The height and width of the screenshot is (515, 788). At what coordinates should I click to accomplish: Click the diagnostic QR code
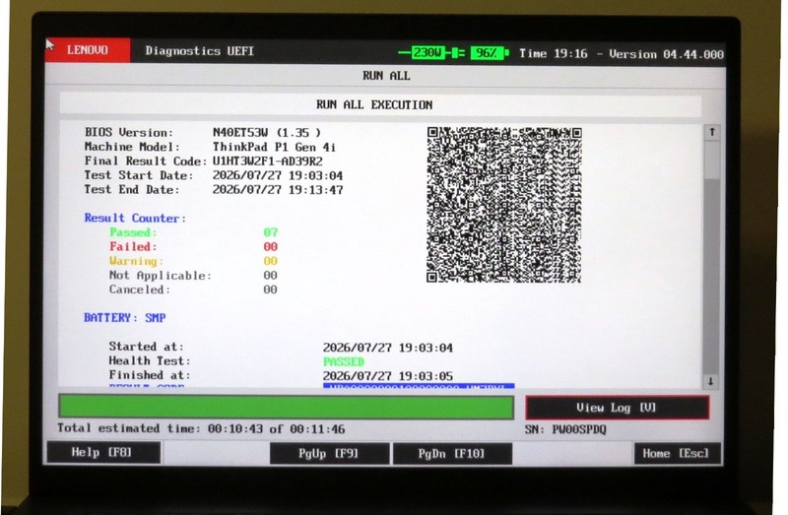coord(504,205)
